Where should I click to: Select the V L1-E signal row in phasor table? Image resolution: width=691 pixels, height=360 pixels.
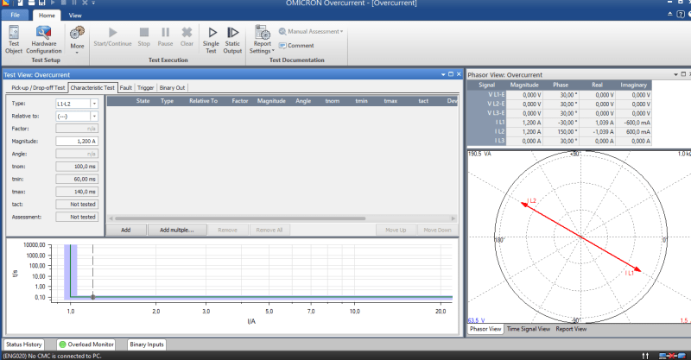coord(559,95)
